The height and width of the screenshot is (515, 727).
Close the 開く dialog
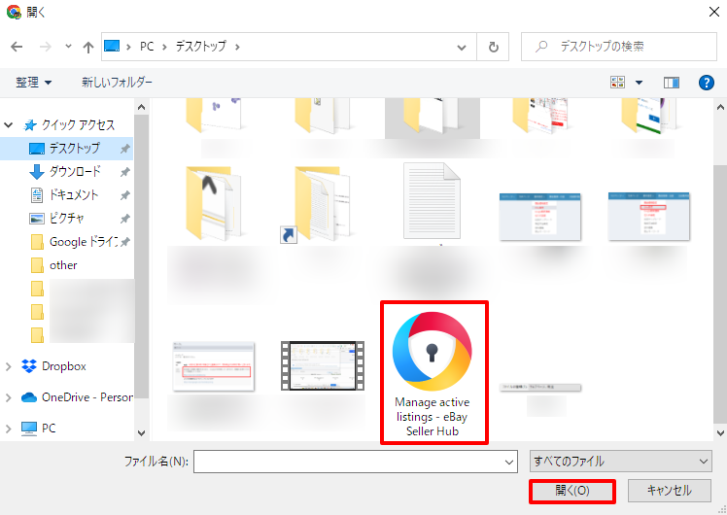click(714, 12)
